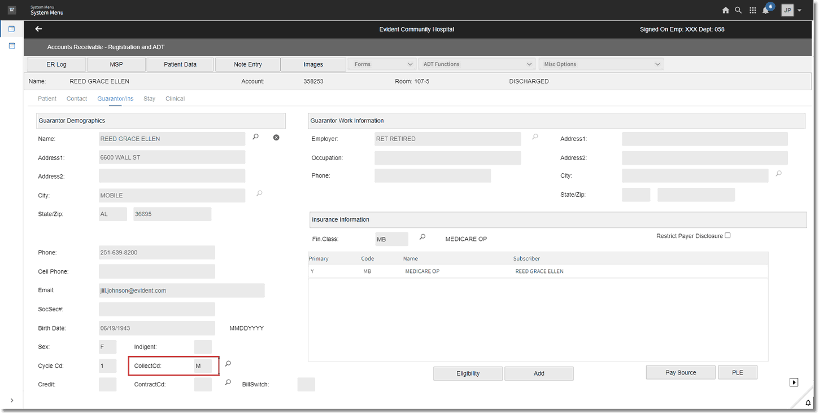This screenshot has height=414, width=819.
Task: Click the Indigent field
Action: click(203, 347)
